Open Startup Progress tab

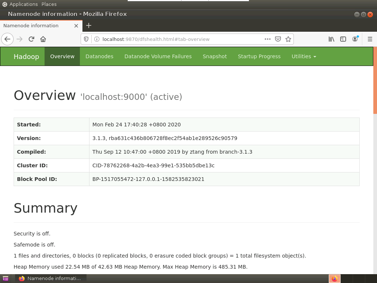click(259, 56)
